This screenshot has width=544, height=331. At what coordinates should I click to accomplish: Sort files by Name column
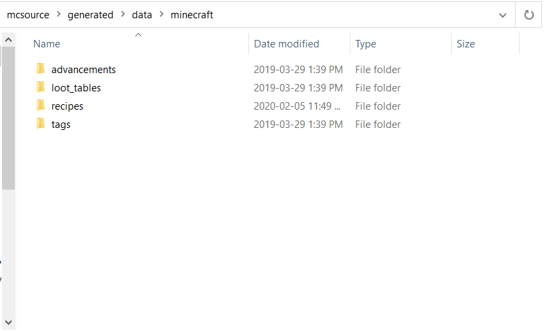[x=47, y=44]
